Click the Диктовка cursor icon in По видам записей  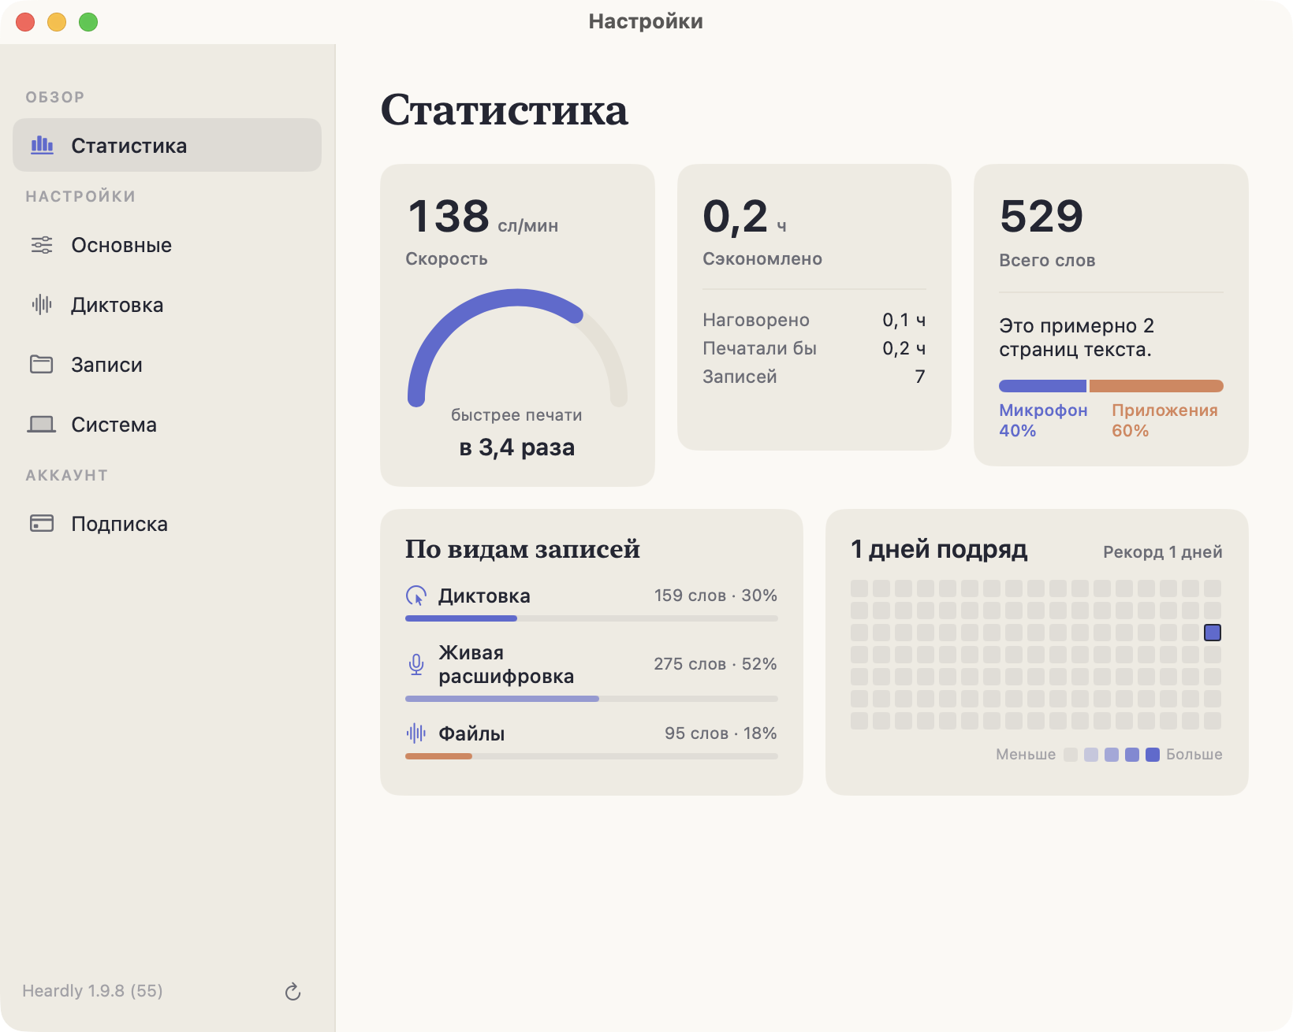point(416,596)
